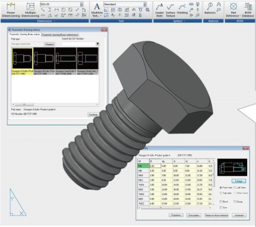Select the M20 row in size table
This screenshot has width=256, height=227.
pos(175,199)
